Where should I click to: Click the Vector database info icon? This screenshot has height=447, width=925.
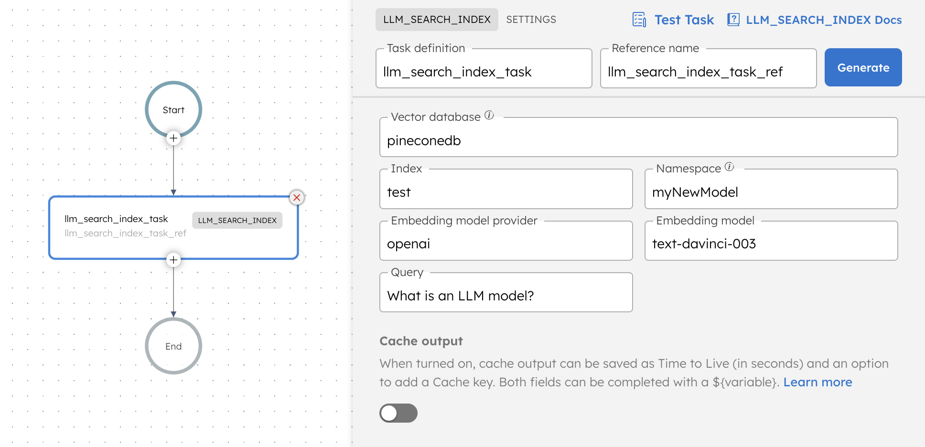click(x=489, y=115)
